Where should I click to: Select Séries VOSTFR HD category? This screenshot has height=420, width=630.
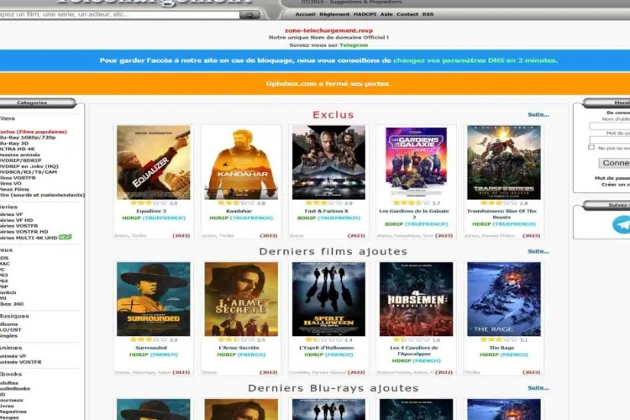click(x=24, y=232)
